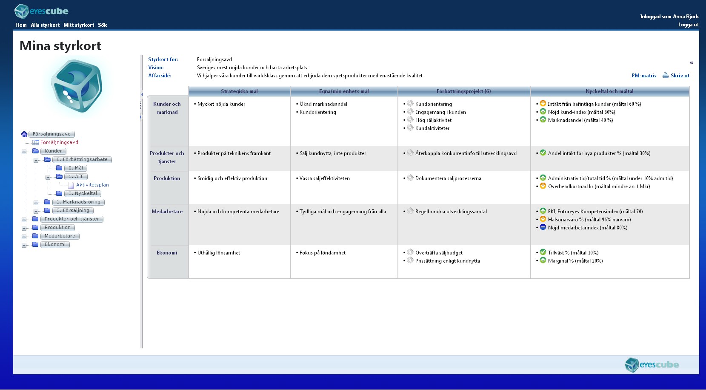Click the Skriv ut link
The image size is (706, 390).
tap(680, 76)
